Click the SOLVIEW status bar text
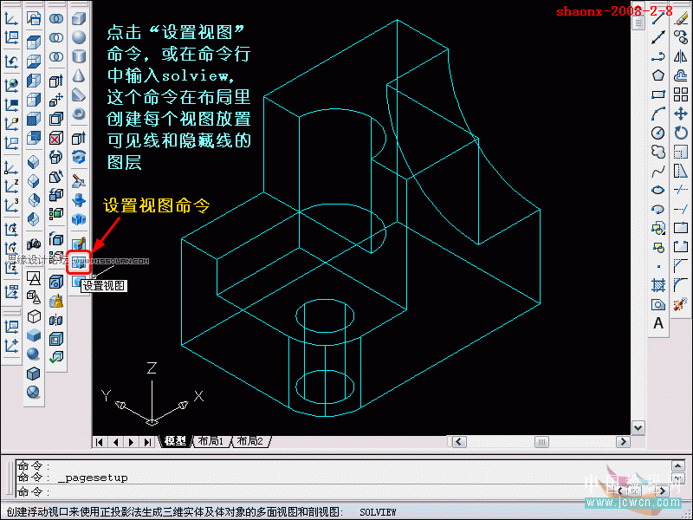This screenshot has height=520, width=693. pos(378,512)
